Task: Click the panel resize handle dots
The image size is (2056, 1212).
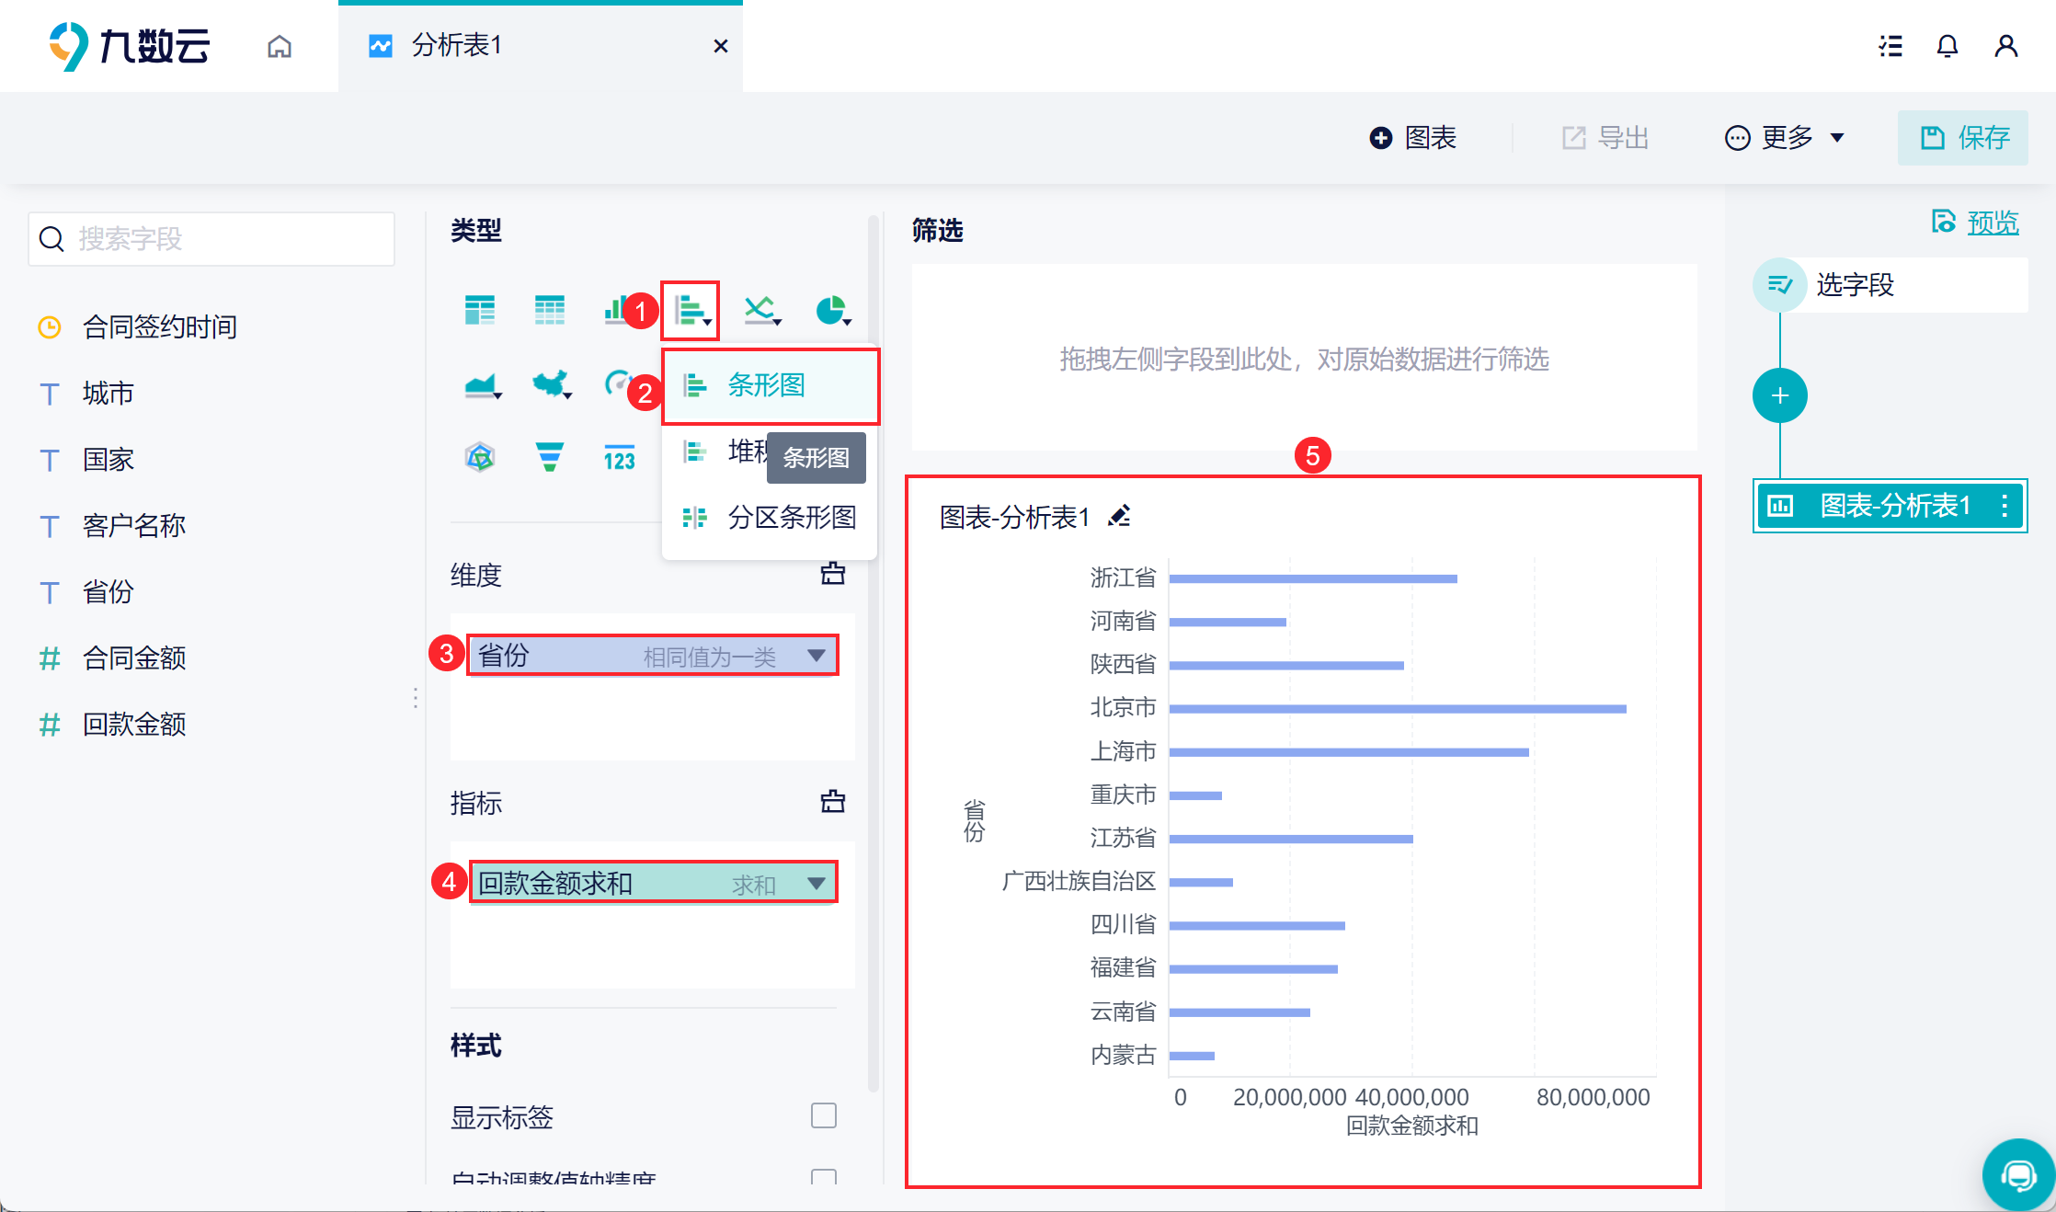Action: (416, 698)
